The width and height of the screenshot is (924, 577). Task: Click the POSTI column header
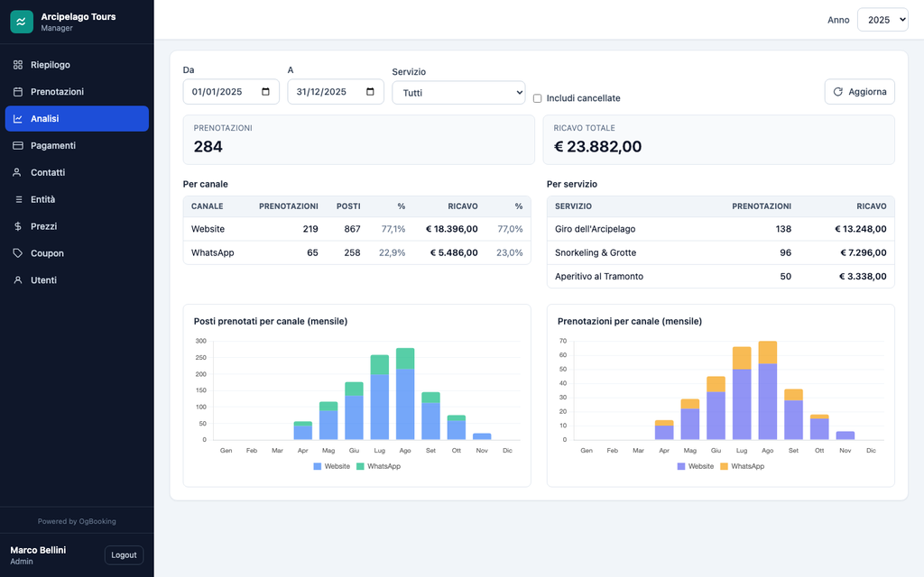click(348, 206)
